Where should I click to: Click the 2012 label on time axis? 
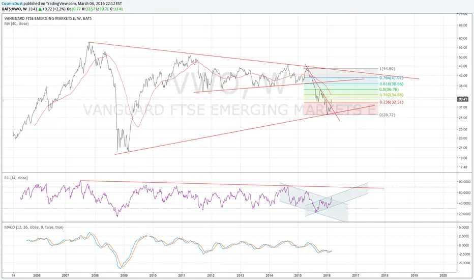[211, 275]
